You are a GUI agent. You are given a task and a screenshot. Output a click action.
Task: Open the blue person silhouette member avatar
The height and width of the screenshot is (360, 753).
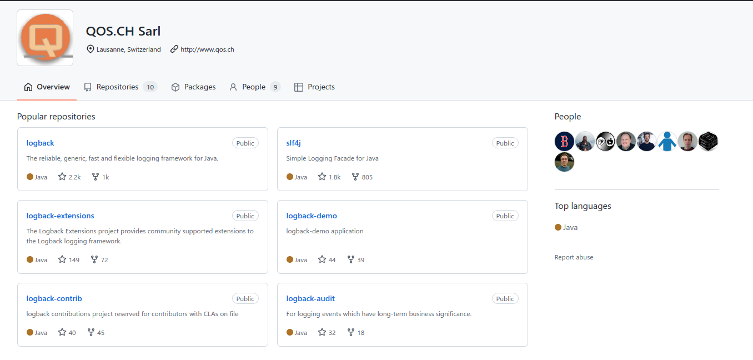(667, 141)
